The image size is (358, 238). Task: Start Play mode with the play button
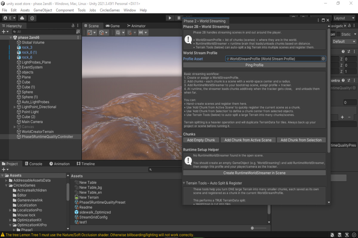170,18
